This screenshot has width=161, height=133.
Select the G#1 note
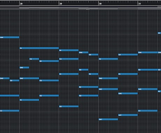pos(108,119)
